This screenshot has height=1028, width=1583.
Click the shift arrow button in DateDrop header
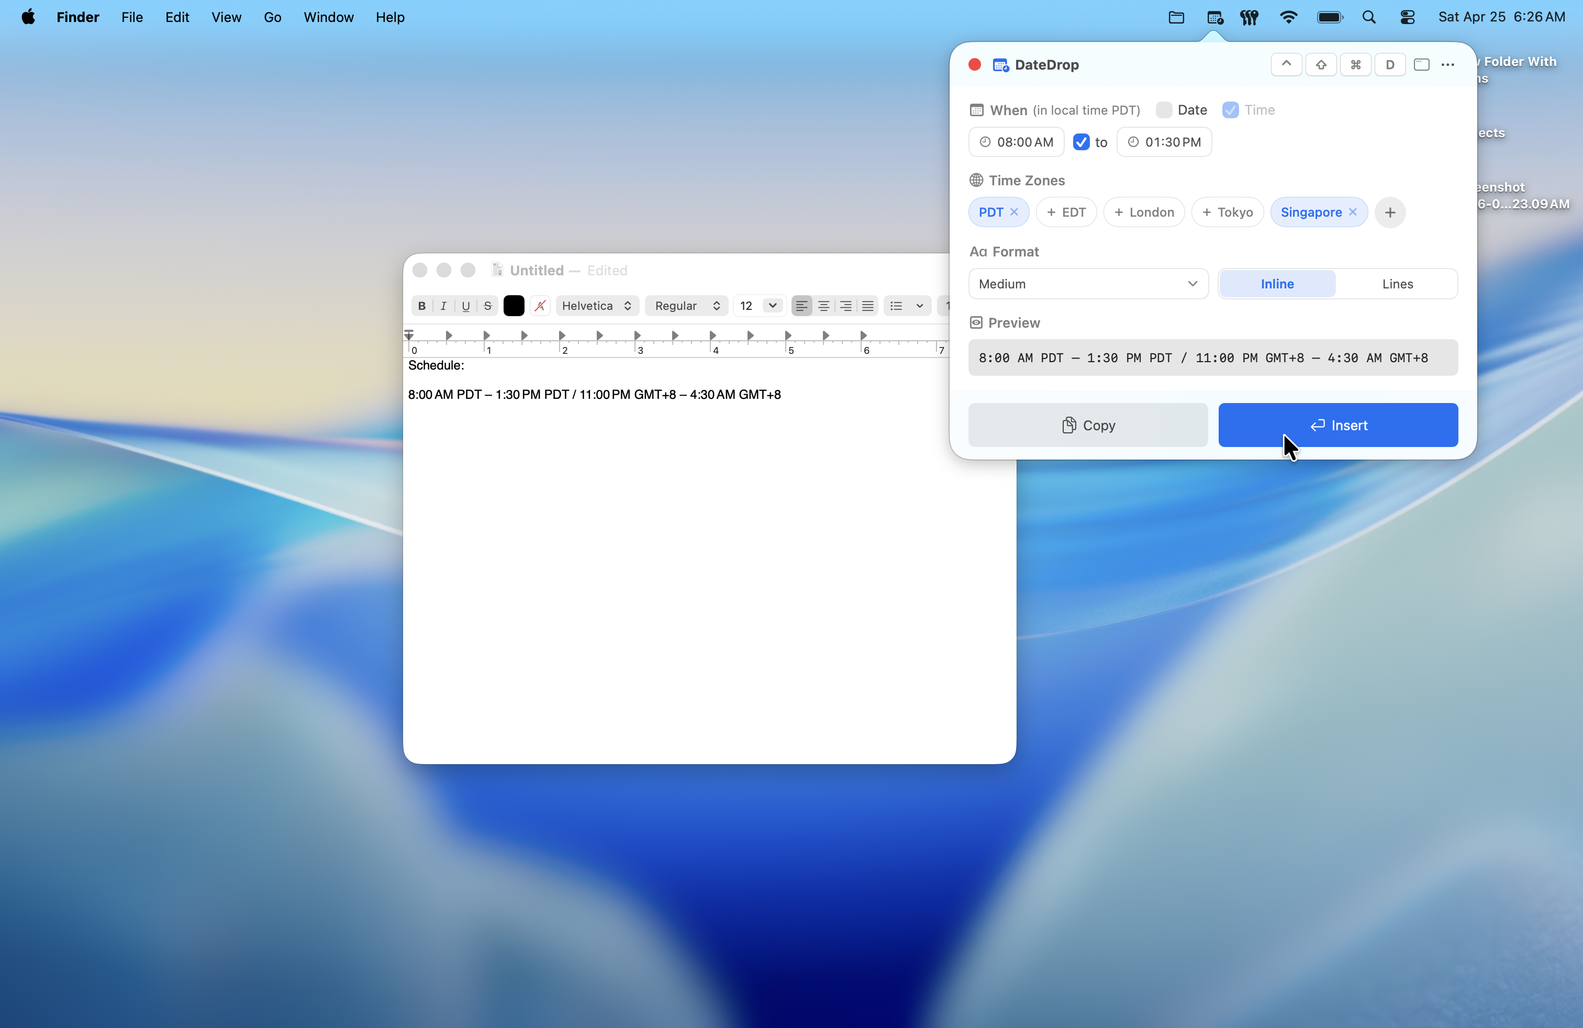pyautogui.click(x=1321, y=64)
